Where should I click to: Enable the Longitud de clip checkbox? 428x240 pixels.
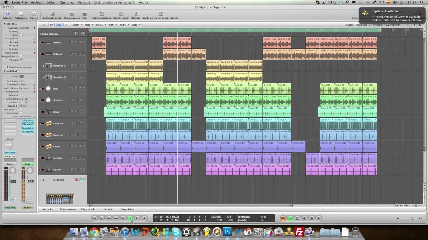coord(21,56)
